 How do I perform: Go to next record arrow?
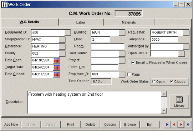coord(181,125)
